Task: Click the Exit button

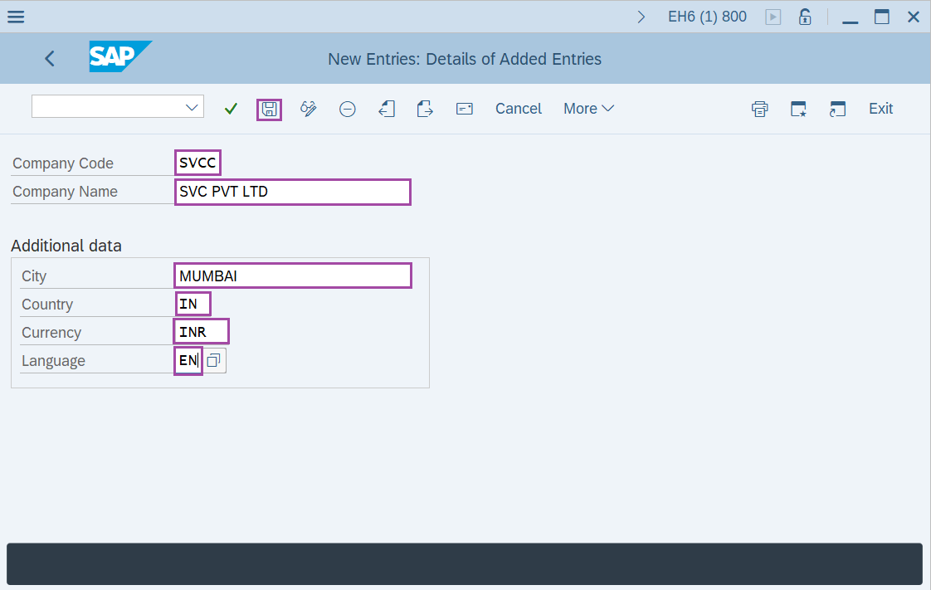Action: click(x=880, y=109)
